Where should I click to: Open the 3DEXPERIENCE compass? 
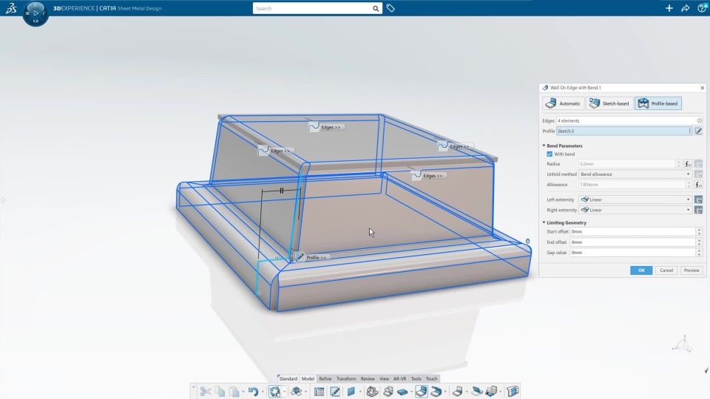point(35,13)
